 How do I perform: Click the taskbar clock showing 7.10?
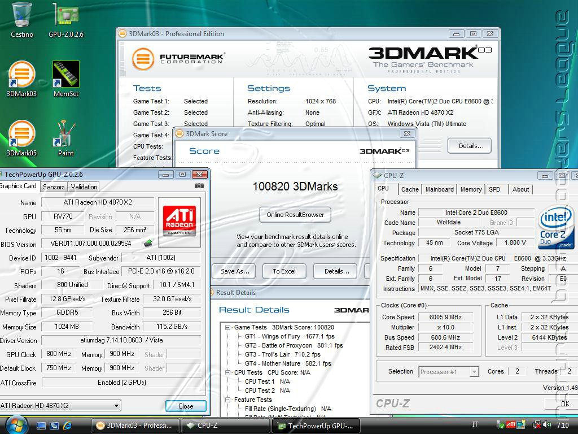point(563,425)
